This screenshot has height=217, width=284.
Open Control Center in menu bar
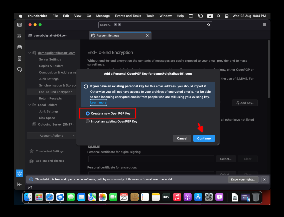point(227,16)
